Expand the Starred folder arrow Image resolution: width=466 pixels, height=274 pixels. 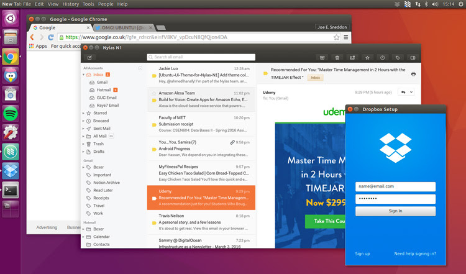83,113
